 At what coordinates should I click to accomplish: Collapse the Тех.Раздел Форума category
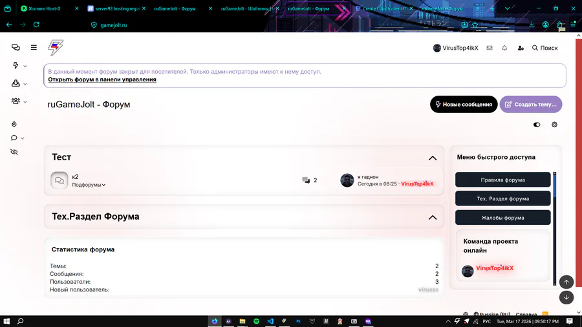pos(433,217)
